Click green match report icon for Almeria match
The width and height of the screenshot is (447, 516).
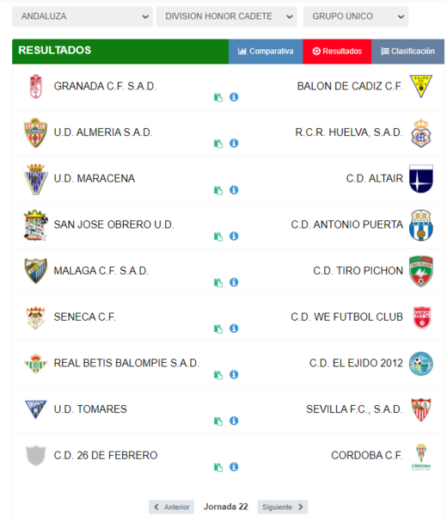(x=218, y=144)
